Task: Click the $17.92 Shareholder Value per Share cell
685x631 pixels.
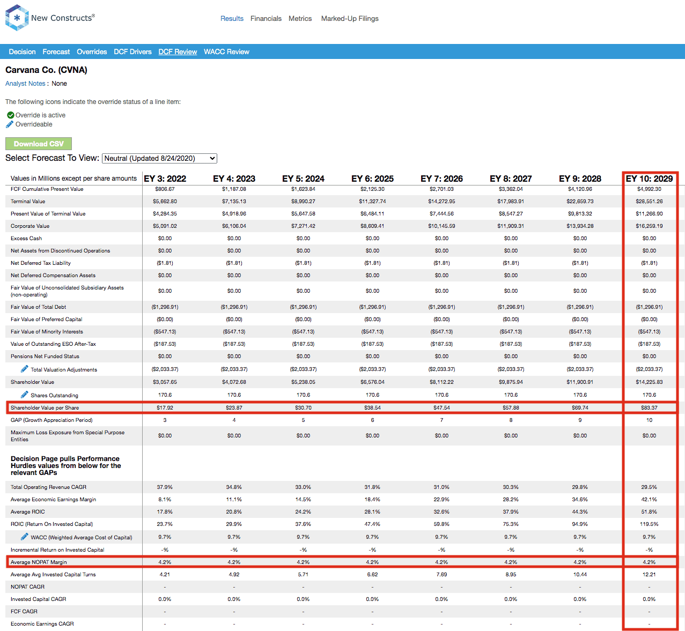Action: coord(165,408)
